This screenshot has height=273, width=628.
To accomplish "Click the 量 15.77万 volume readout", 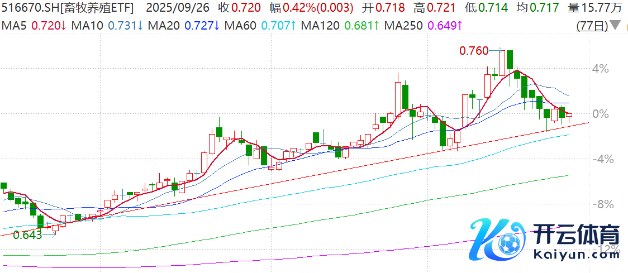I will pyautogui.click(x=601, y=8).
